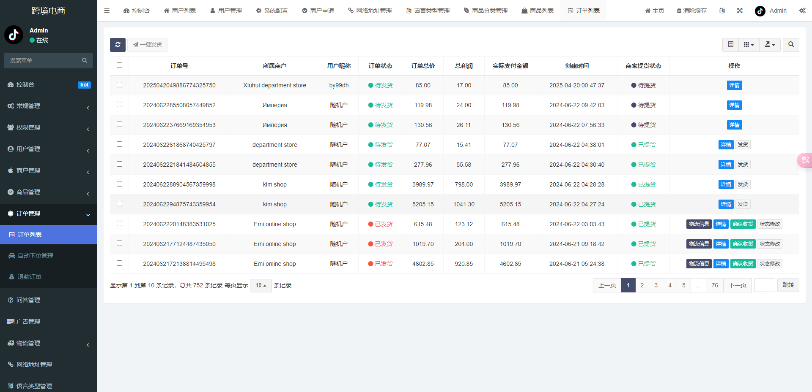Select all orders with header checkbox
This screenshot has height=392, width=812.
(119, 65)
